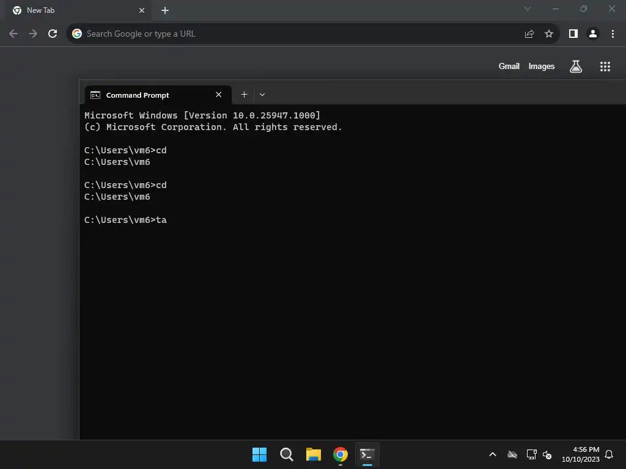Open the Windows Start menu
The width and height of the screenshot is (626, 469).
[x=259, y=454]
